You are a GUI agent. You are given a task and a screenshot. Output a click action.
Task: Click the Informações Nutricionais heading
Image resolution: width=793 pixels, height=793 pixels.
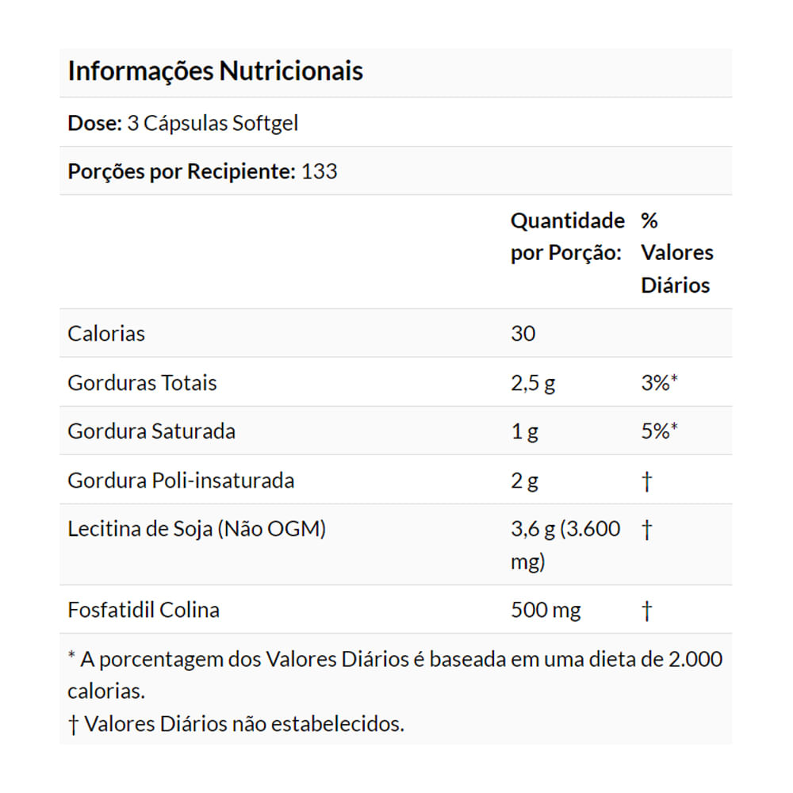[216, 71]
